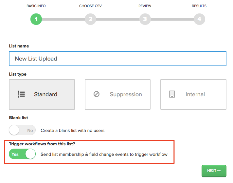Select the Standard list type
The width and height of the screenshot is (233, 183).
42,94
